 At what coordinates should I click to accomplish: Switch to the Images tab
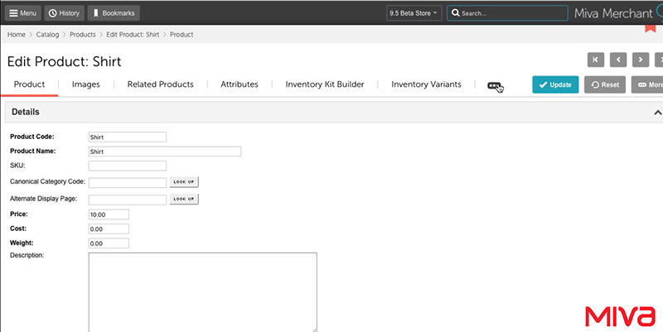(86, 84)
